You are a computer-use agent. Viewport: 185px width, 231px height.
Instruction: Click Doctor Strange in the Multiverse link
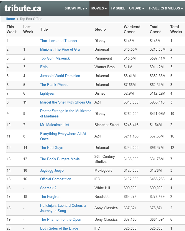66,111
